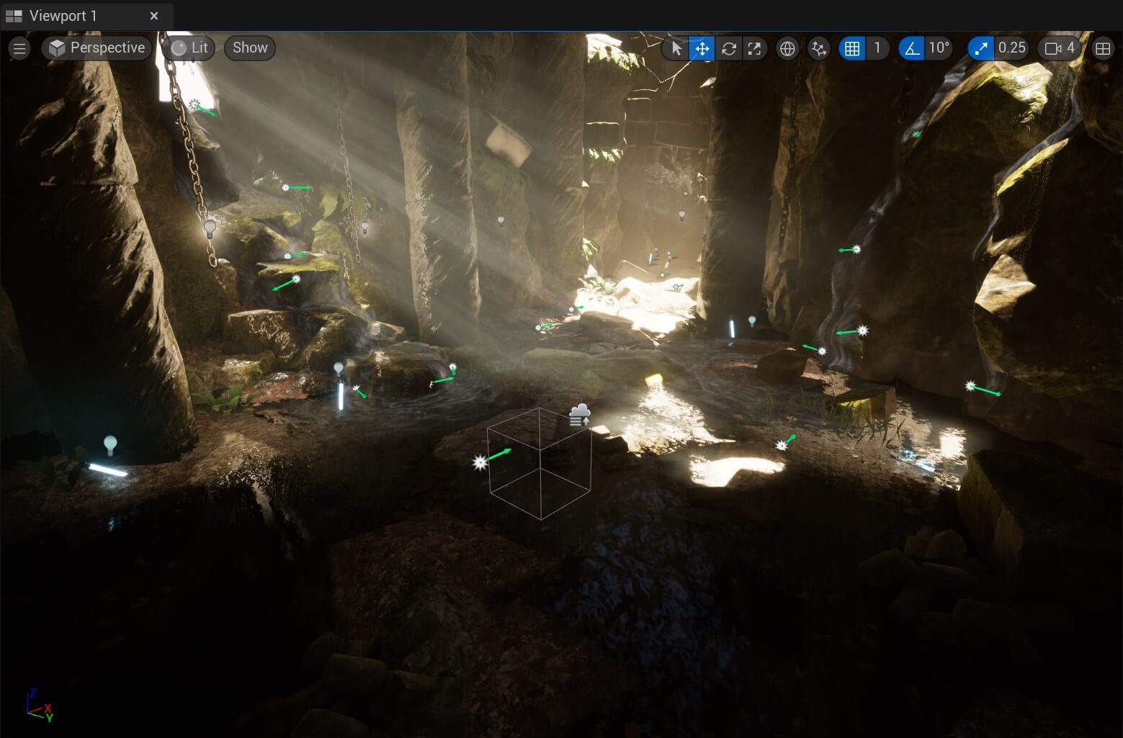Toggle scale snapping on or off
The height and width of the screenshot is (738, 1123).
pos(980,48)
